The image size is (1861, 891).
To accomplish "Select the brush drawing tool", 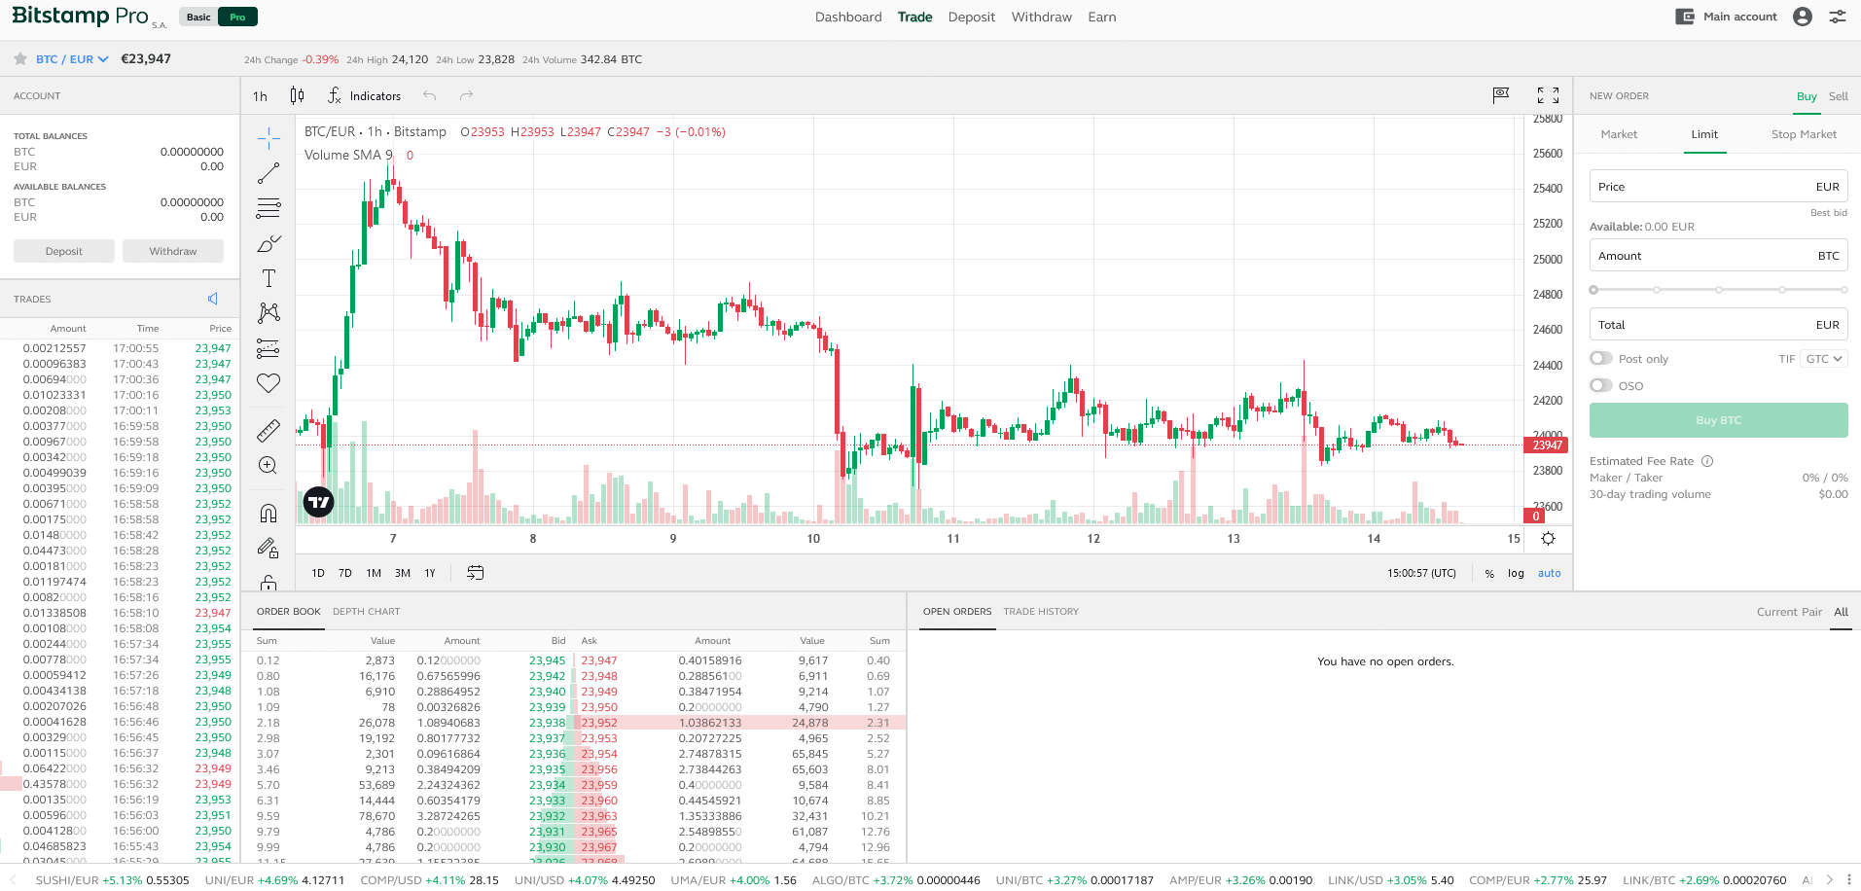I will pos(268,243).
